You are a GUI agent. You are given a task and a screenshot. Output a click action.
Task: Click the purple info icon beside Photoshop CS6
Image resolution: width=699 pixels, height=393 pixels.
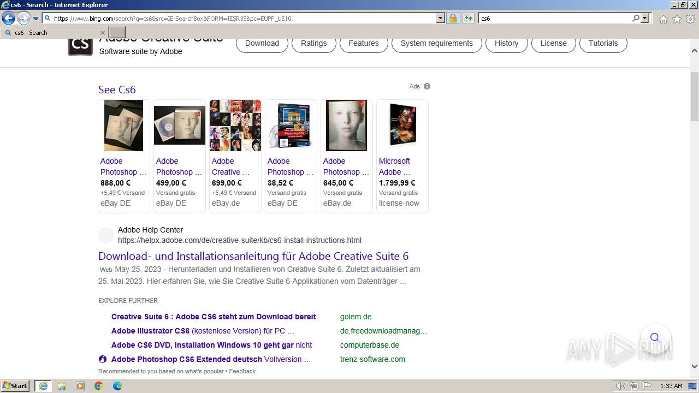pos(103,359)
